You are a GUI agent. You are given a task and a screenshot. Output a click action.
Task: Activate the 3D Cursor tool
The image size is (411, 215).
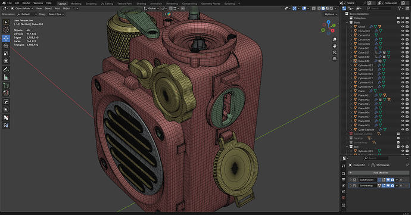pyautogui.click(x=6, y=30)
